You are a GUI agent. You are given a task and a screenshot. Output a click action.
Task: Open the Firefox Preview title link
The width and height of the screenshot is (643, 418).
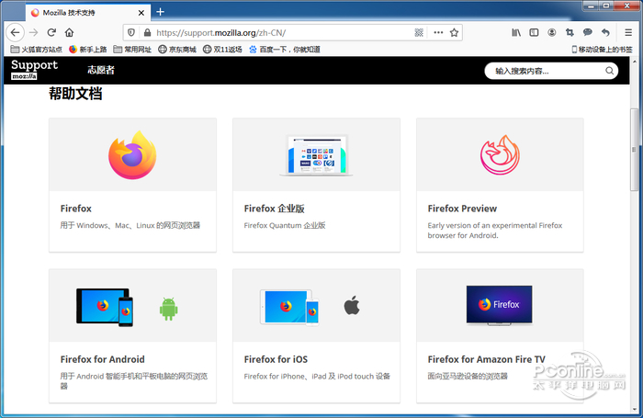point(462,209)
